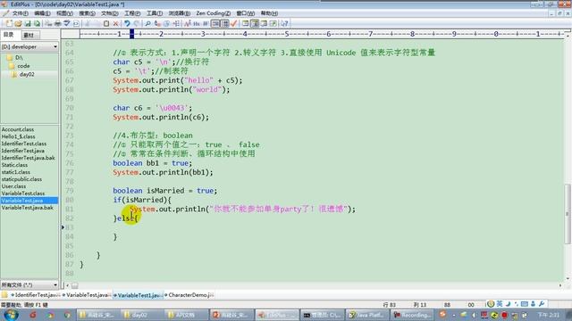Click the Save file toolbar icon
The width and height of the screenshot is (572, 321).
[28, 24]
